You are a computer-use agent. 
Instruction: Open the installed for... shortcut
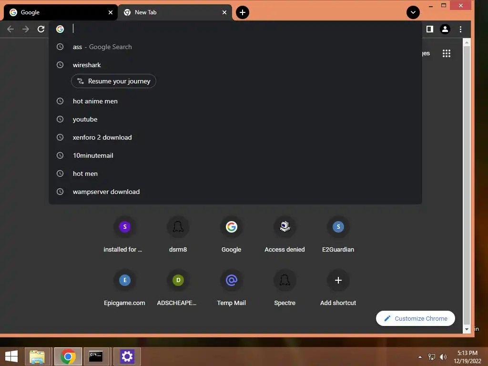pos(124,235)
